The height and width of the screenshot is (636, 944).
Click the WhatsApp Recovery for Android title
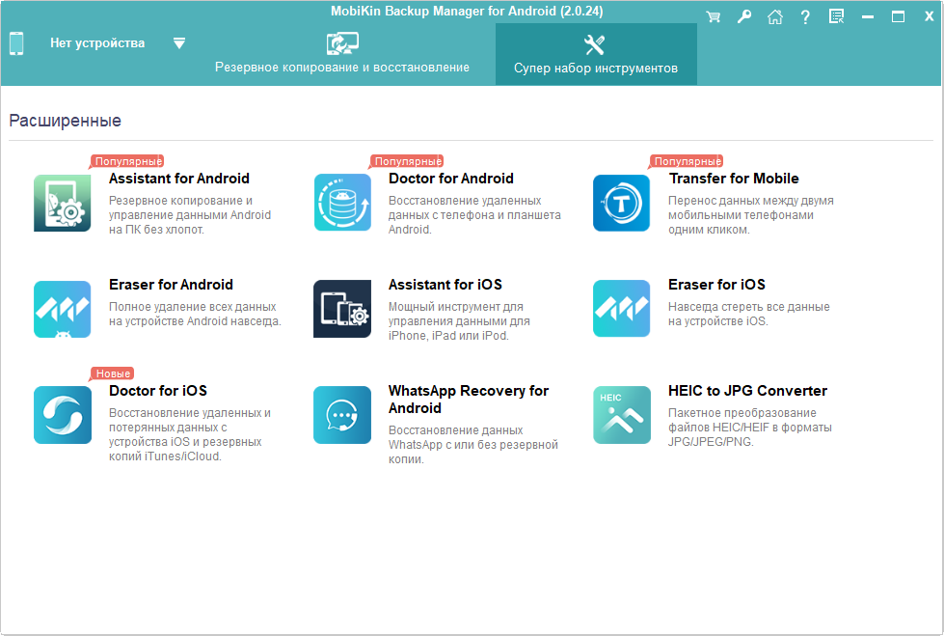tap(469, 400)
